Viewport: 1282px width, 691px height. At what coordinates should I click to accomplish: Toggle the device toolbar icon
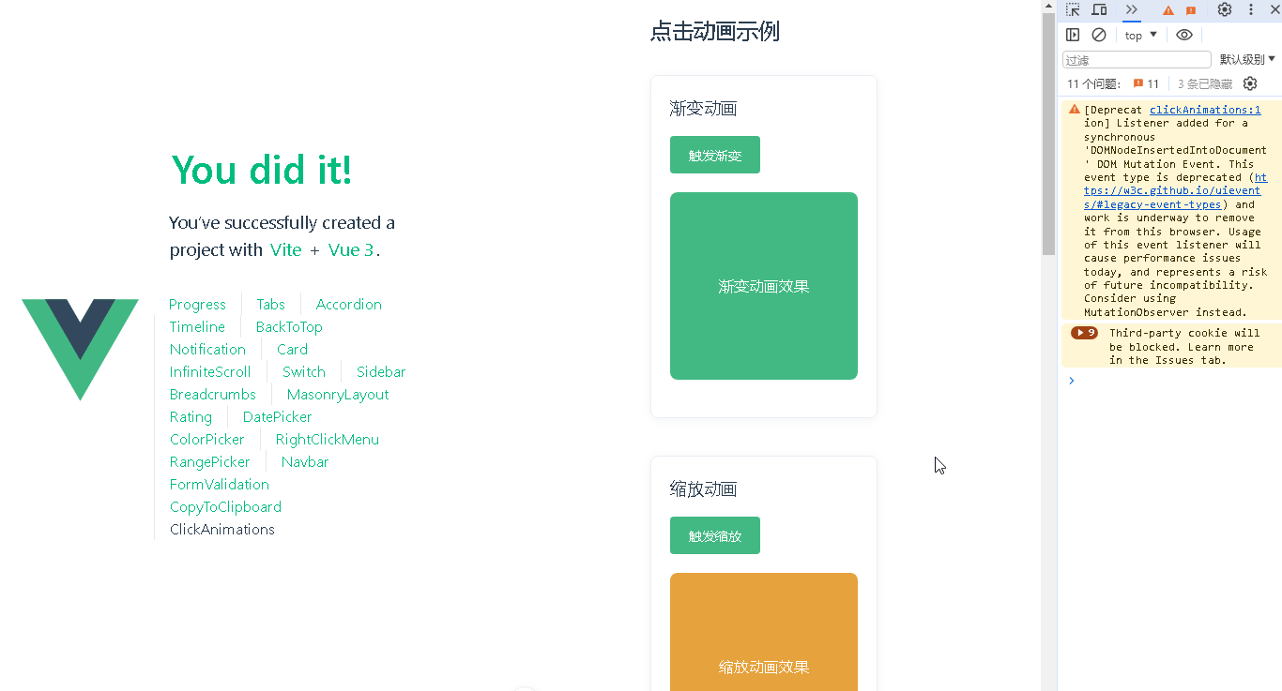pos(1099,10)
